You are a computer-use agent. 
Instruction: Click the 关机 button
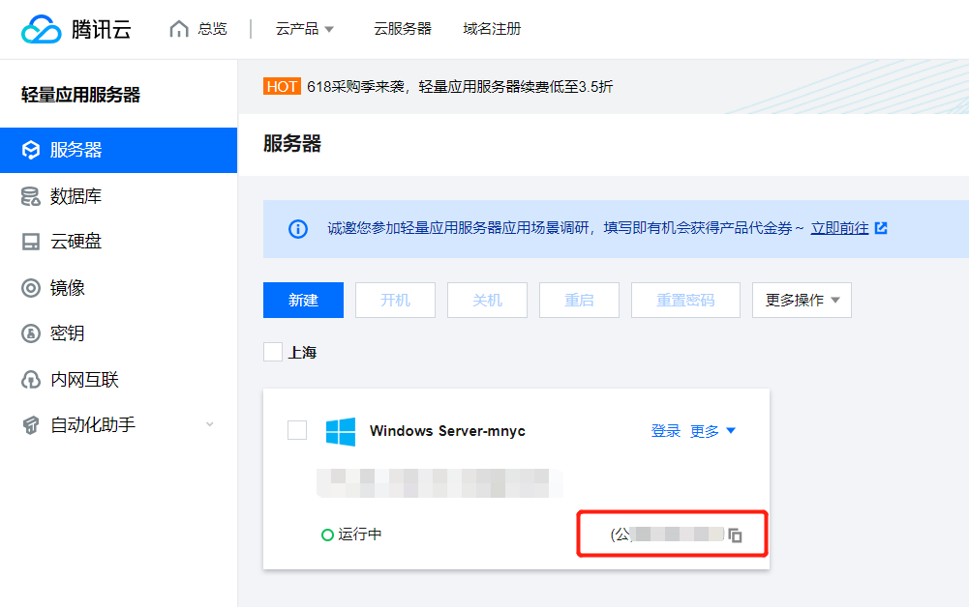pos(488,301)
